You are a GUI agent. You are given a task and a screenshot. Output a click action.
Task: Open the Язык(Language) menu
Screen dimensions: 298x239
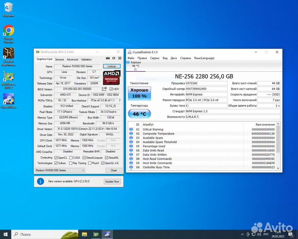click(204, 58)
